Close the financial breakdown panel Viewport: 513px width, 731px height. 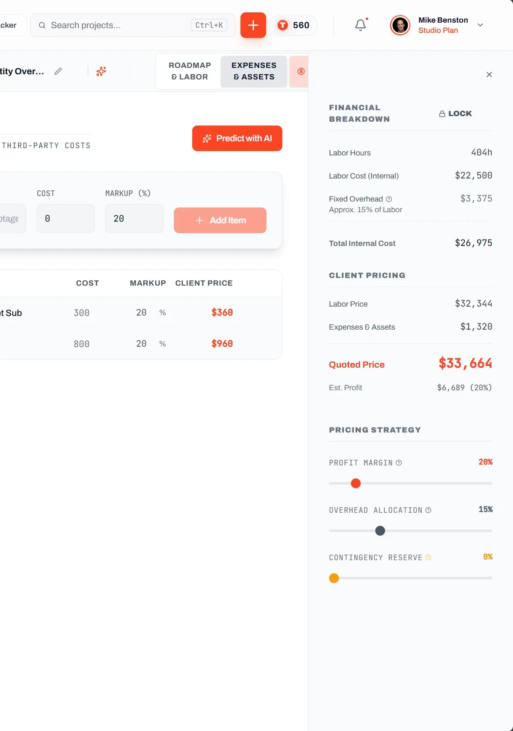pos(489,74)
